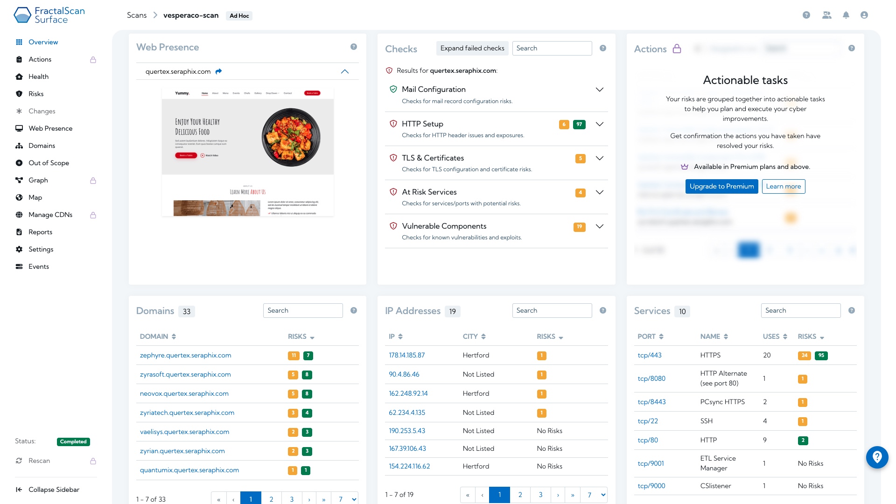Go to next page of Domains
Screen dimensions: 896x504
(309, 499)
